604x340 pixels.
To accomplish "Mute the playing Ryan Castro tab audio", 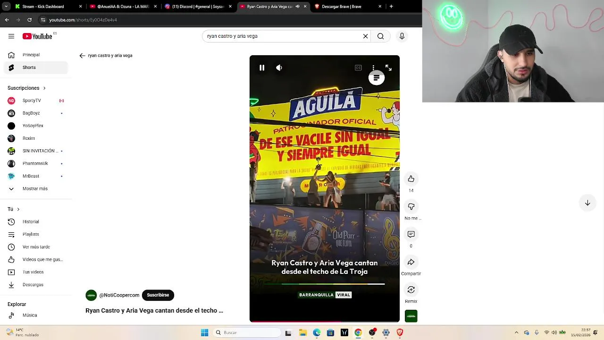I will (297, 7).
